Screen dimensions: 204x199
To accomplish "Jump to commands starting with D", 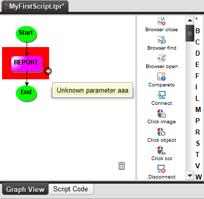I will coord(197,53).
